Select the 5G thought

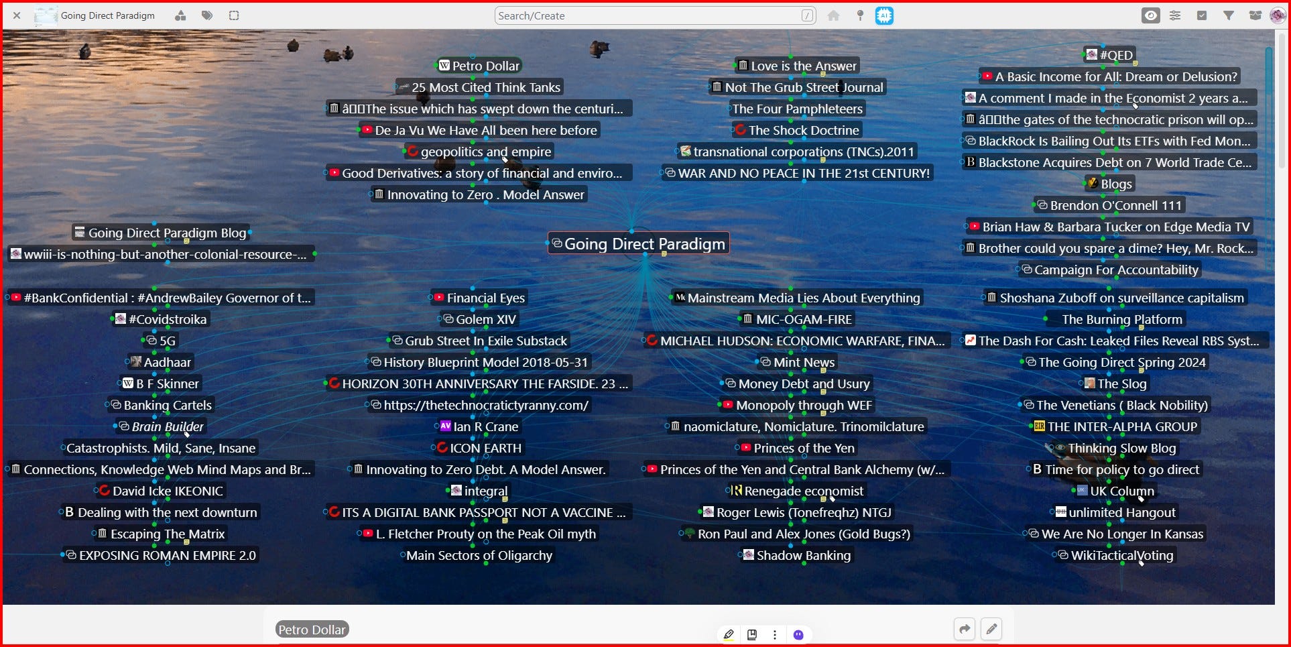tap(161, 341)
